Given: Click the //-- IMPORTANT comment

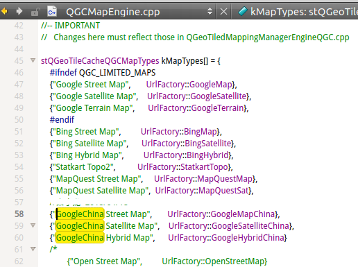Looking at the screenshot, I should coord(70,26).
